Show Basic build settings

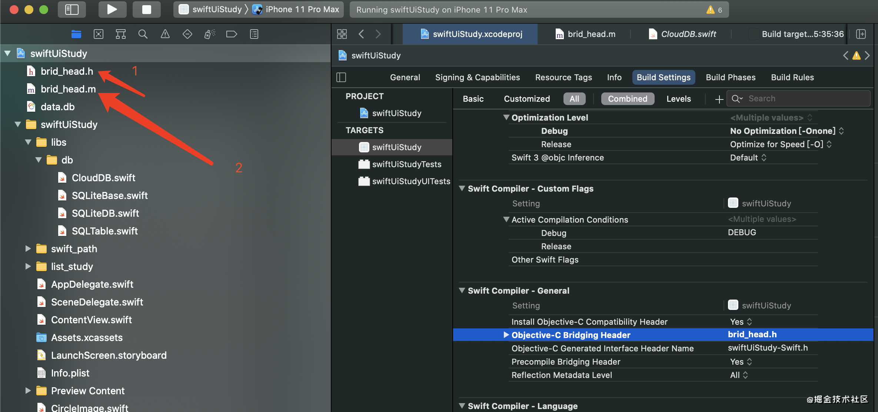[x=473, y=99]
